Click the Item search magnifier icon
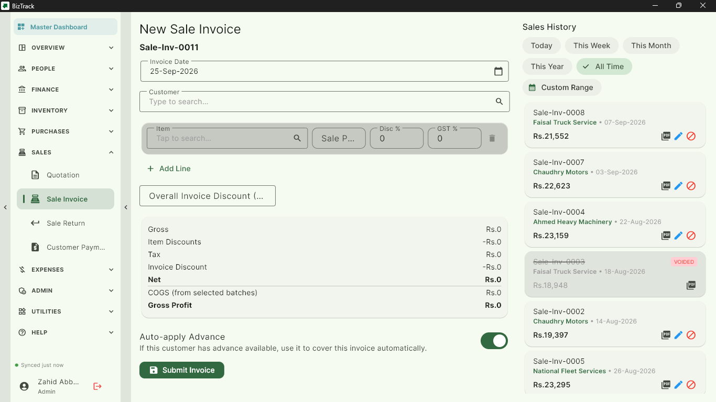This screenshot has width=716, height=402. tap(297, 138)
